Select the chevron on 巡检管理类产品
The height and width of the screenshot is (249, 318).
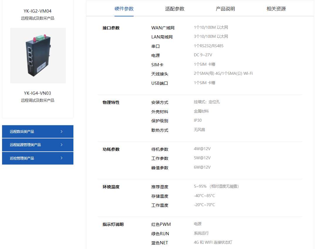pos(62,158)
